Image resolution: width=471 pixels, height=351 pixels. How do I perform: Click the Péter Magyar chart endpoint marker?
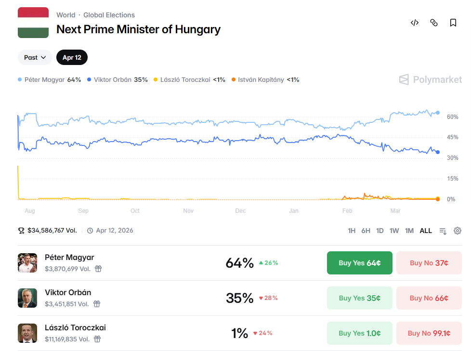click(438, 113)
